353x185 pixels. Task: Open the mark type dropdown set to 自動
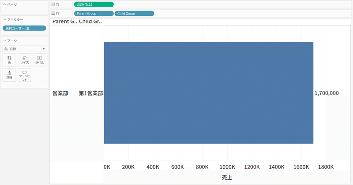click(x=24, y=49)
